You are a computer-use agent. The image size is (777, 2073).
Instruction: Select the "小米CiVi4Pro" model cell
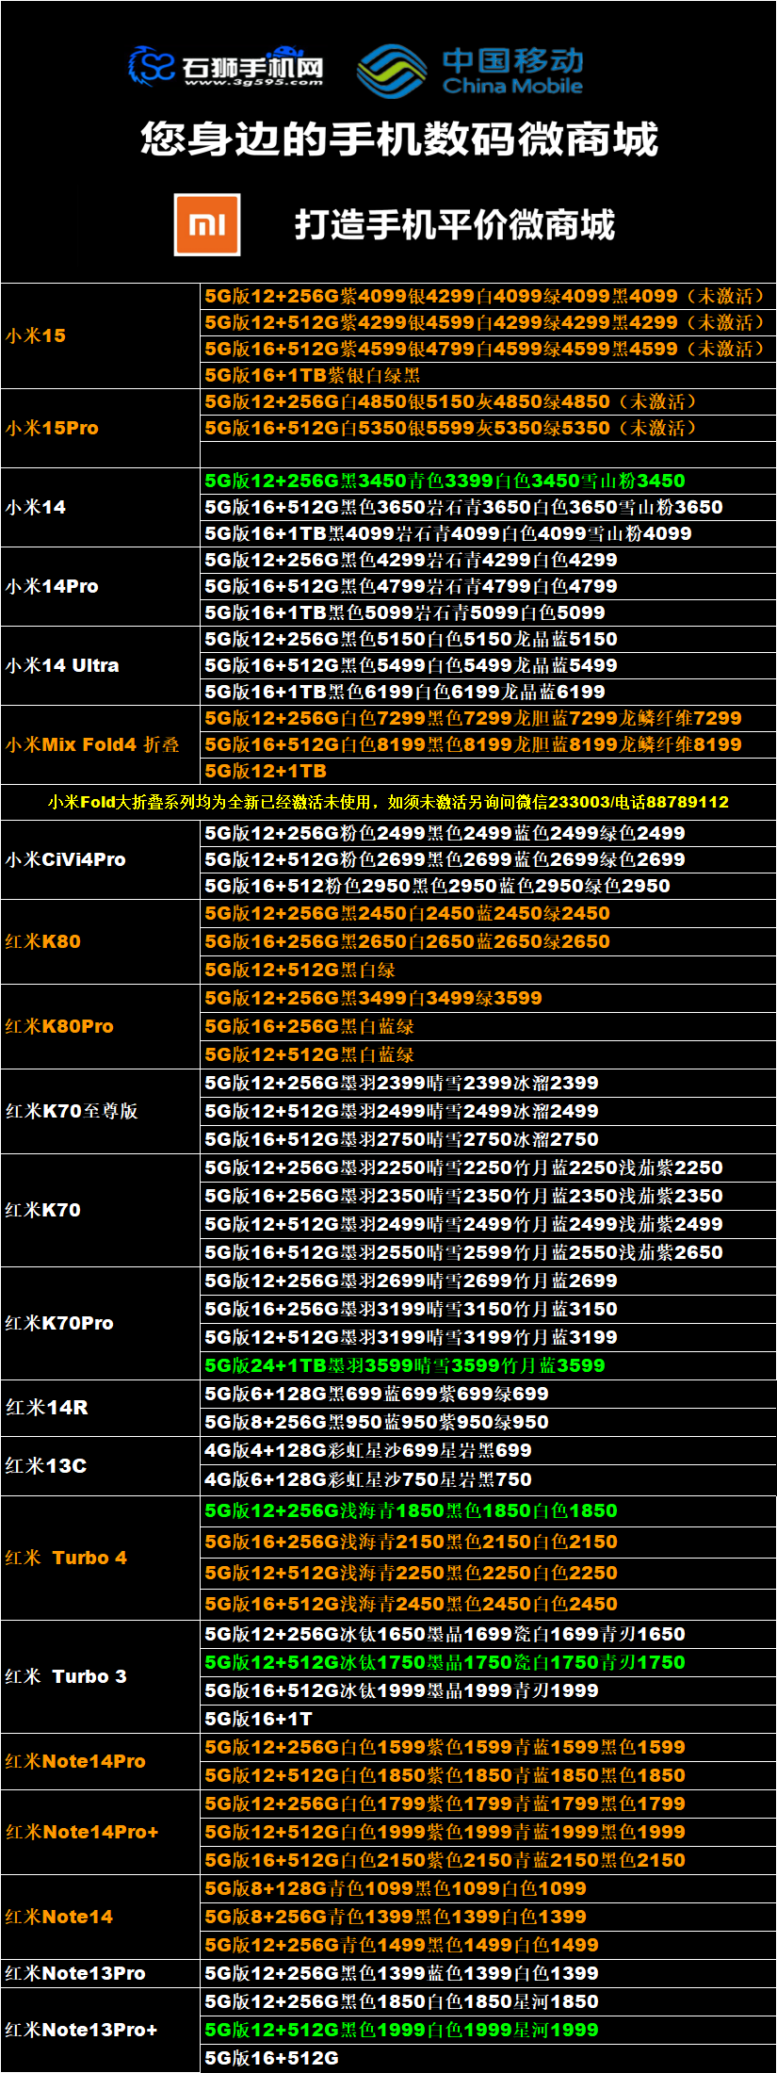101,859
